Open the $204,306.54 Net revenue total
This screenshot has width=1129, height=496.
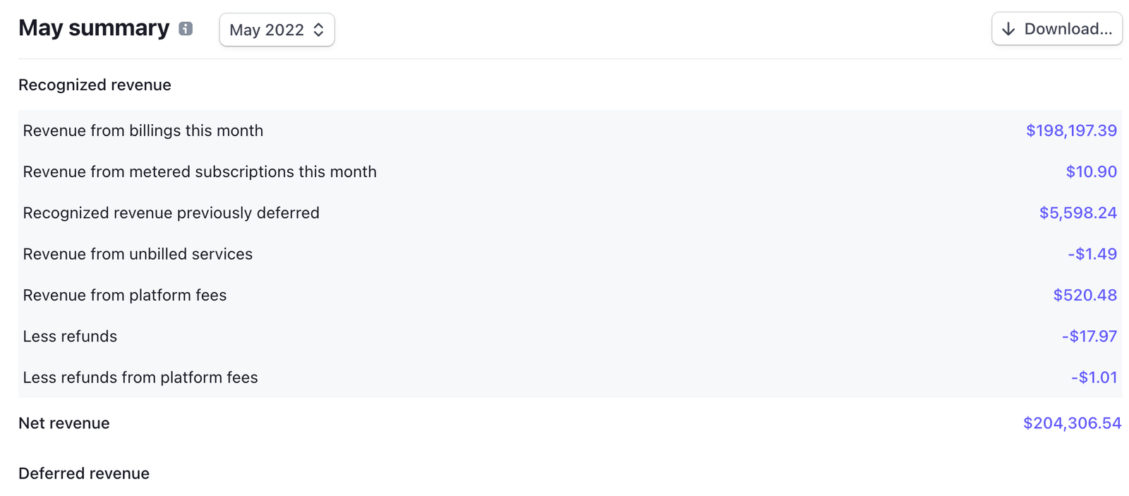pyautogui.click(x=1071, y=423)
